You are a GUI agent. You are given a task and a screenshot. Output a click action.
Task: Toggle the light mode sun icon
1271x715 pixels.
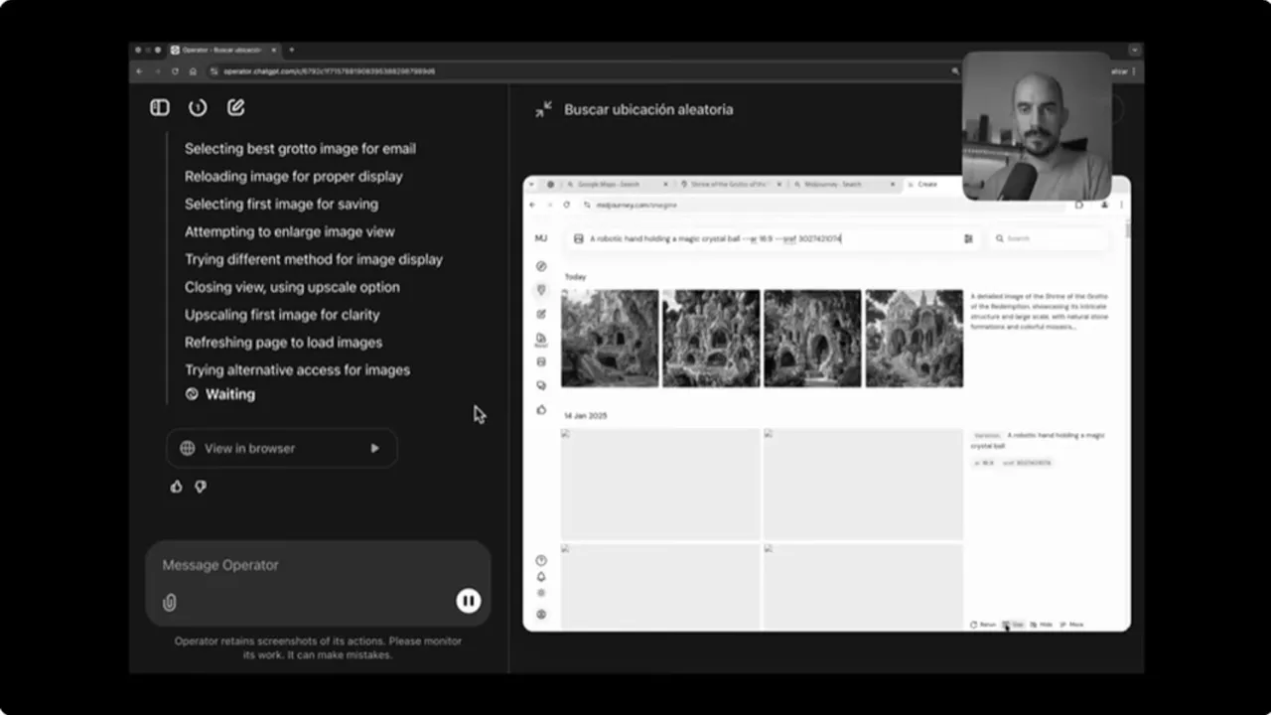point(541,593)
